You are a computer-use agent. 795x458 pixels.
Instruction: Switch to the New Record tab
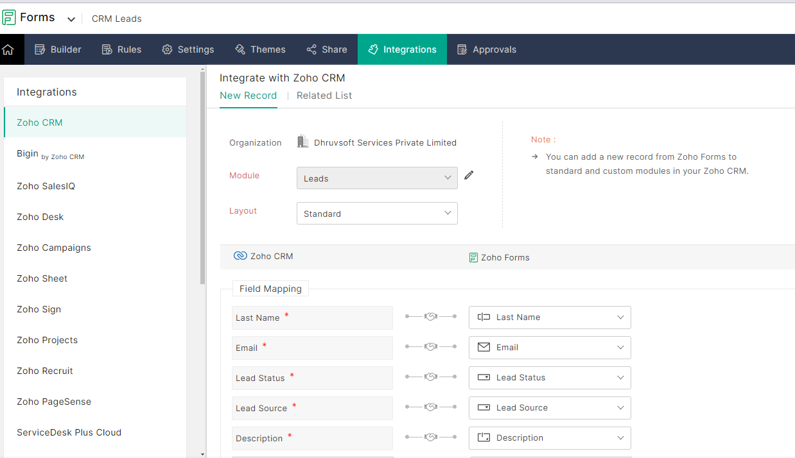248,96
